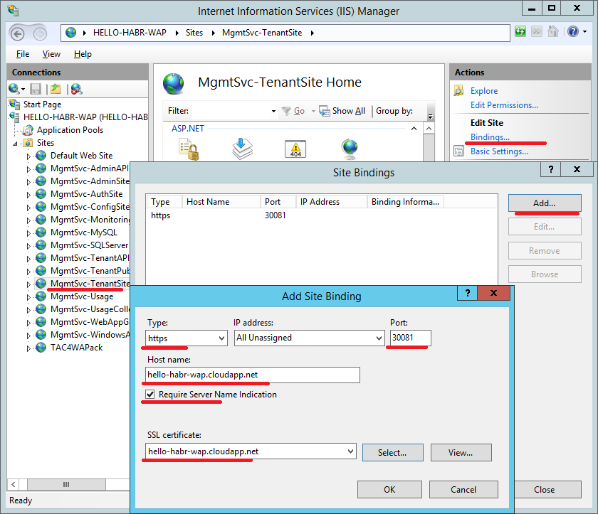Click the Help question mark icon in the toolbar

(574, 31)
